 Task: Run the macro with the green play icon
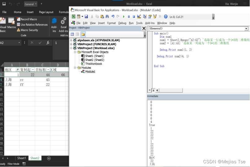tap(124, 16)
